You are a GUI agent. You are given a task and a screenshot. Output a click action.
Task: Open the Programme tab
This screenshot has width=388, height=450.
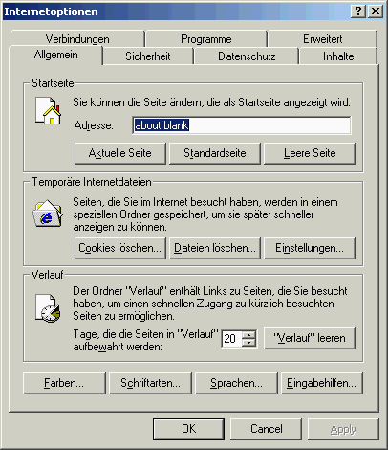click(x=206, y=39)
